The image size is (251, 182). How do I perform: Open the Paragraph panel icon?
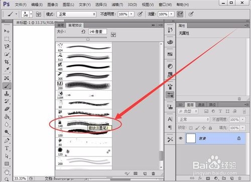pos(170,128)
